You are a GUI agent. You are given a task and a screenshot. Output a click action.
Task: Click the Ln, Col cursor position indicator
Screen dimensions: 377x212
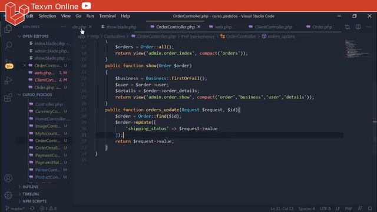(282, 208)
